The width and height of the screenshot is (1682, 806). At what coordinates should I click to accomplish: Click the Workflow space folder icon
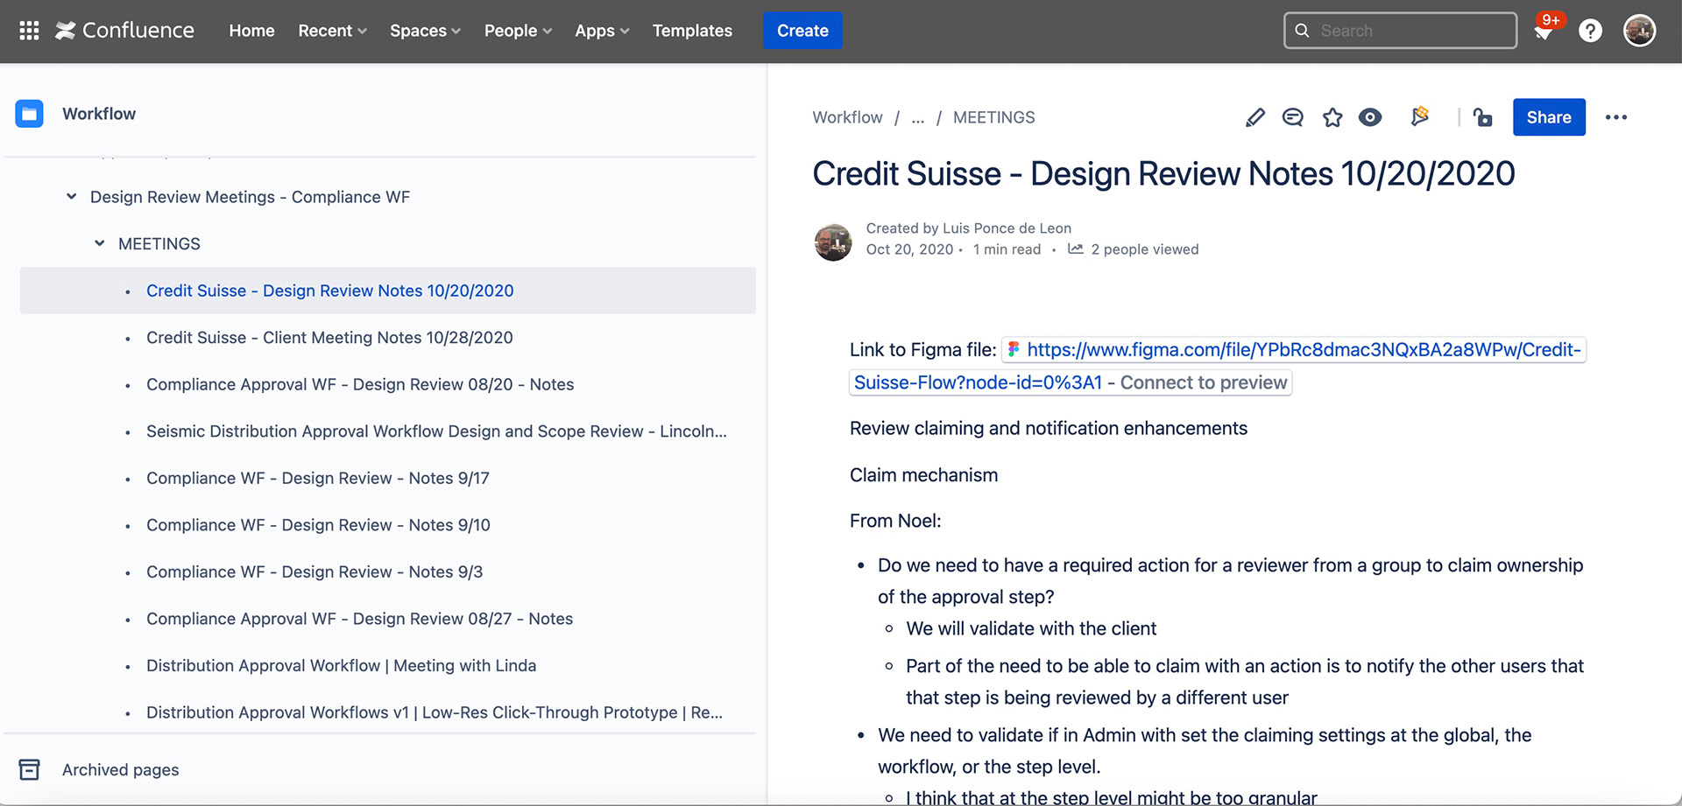click(29, 114)
